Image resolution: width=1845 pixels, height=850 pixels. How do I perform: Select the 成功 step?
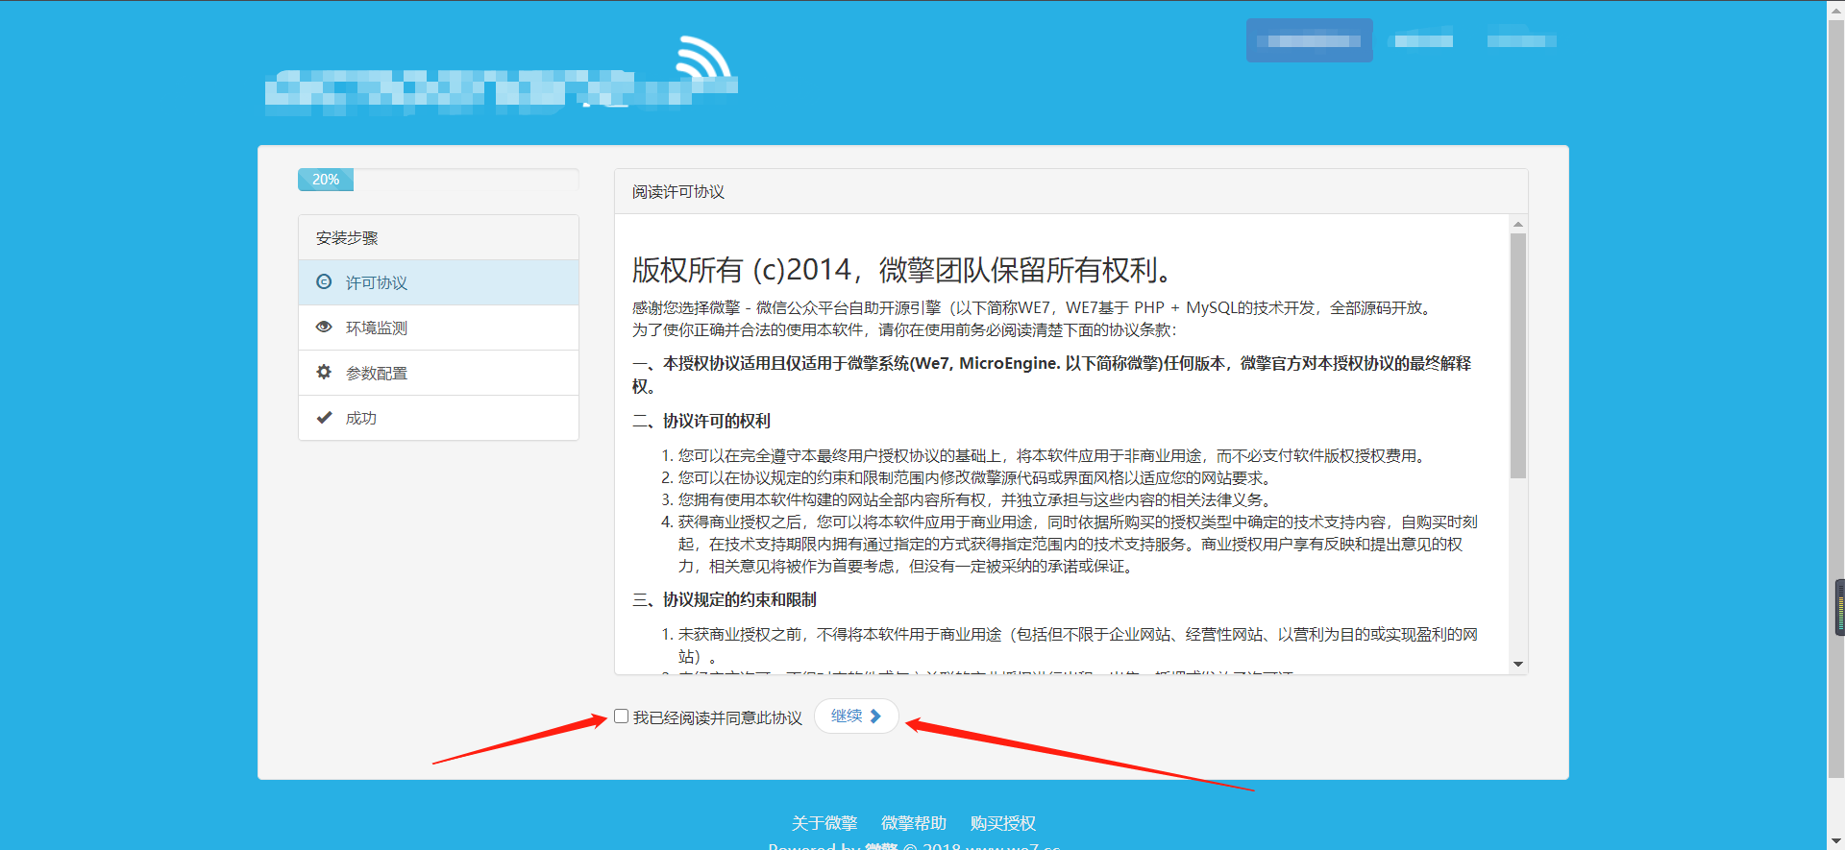(438, 418)
